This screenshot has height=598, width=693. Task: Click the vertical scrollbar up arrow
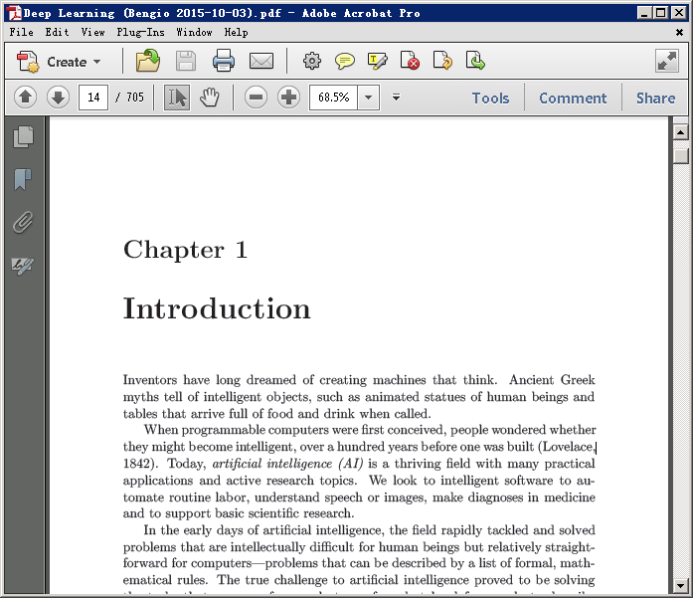click(681, 132)
